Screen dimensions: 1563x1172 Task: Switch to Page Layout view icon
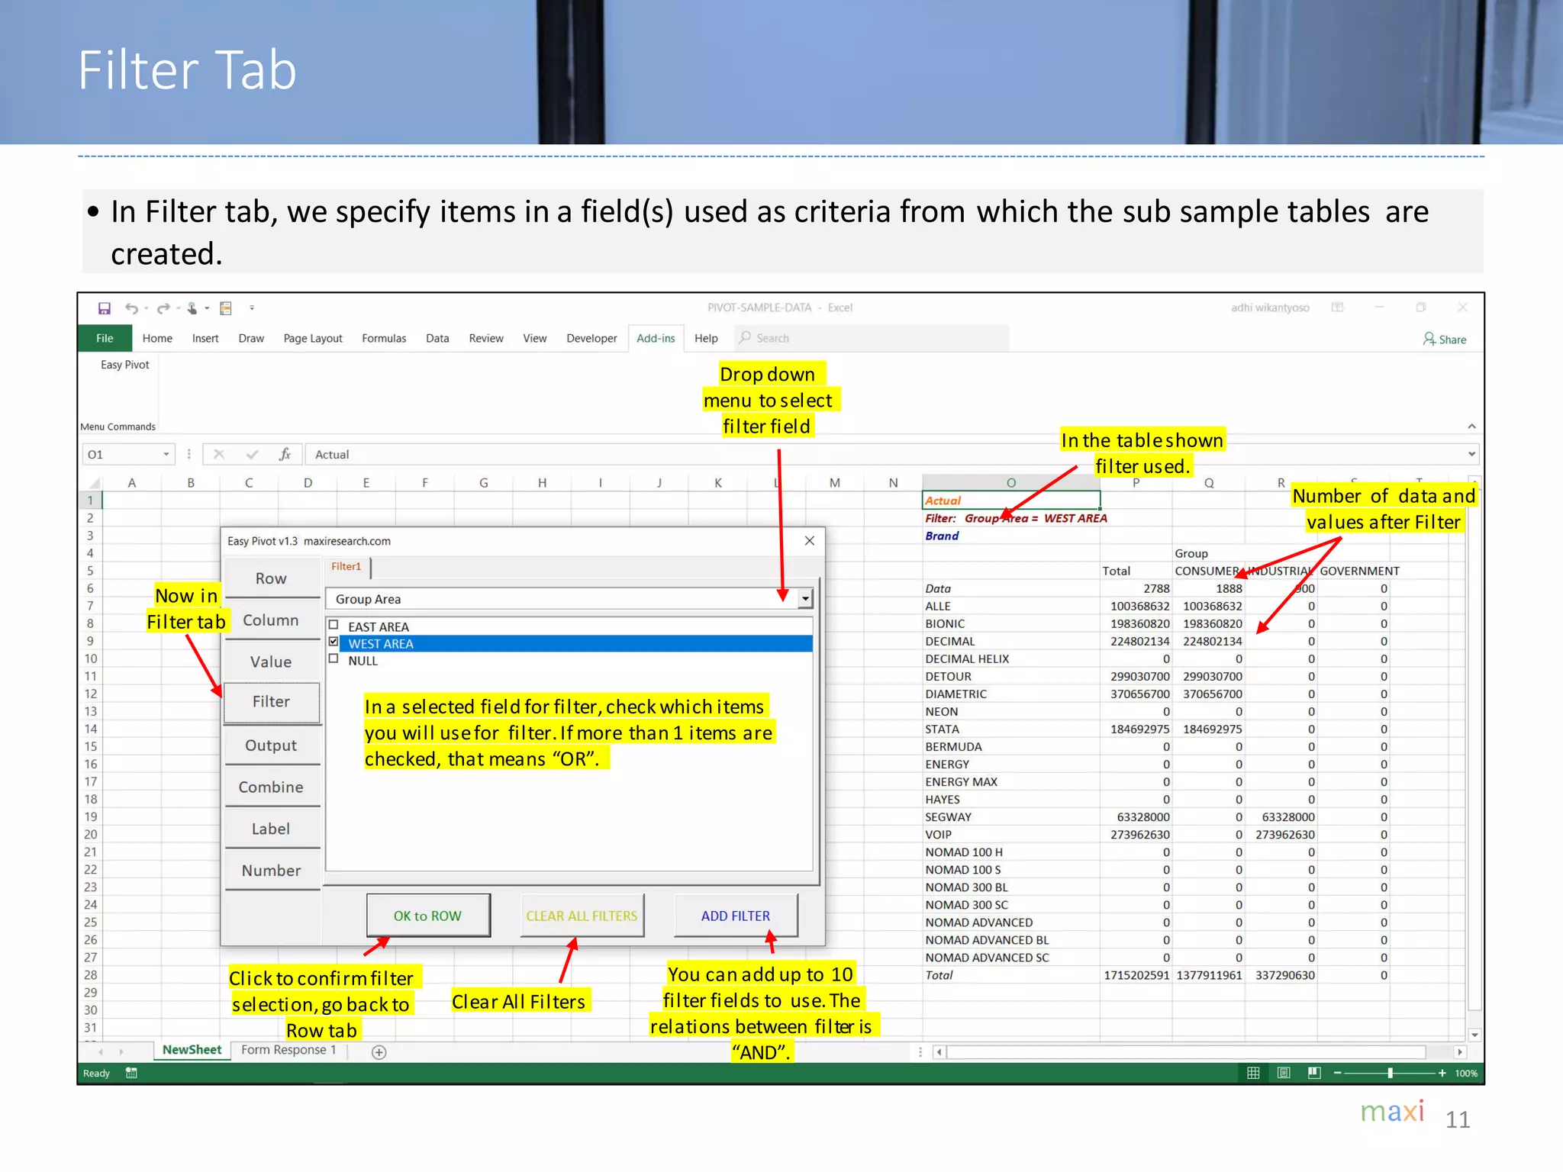pos(1284,1073)
